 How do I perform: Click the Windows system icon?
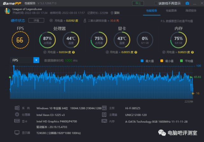pyautogui.click(x=17, y=108)
